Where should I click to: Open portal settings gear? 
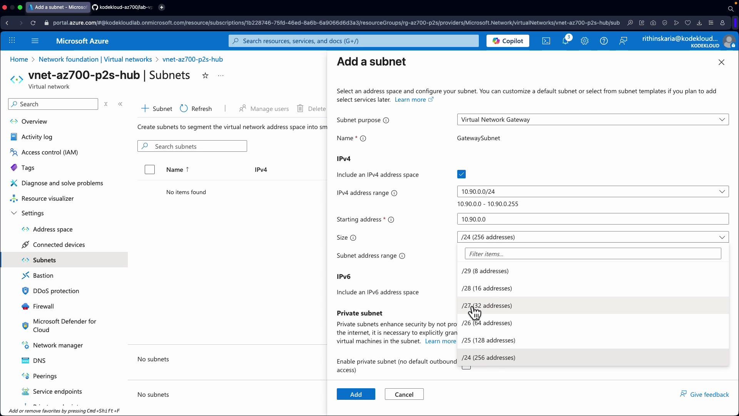coord(585,41)
